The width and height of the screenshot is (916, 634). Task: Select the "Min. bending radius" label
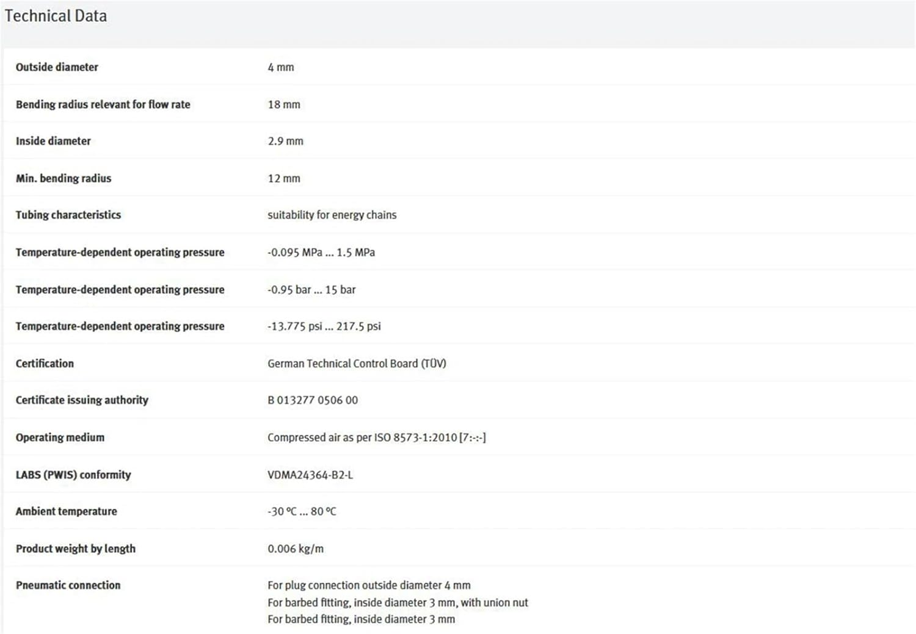64,178
